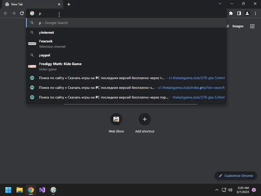The height and width of the screenshot is (196, 261).
Task: Minimize the Chrome window
Action: (x=231, y=4)
